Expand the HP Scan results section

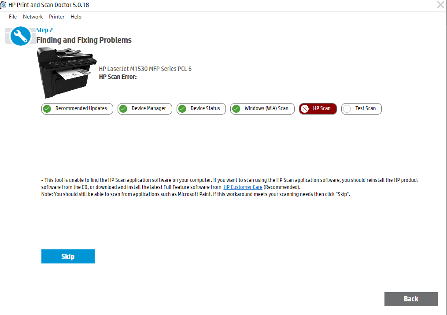pos(318,109)
